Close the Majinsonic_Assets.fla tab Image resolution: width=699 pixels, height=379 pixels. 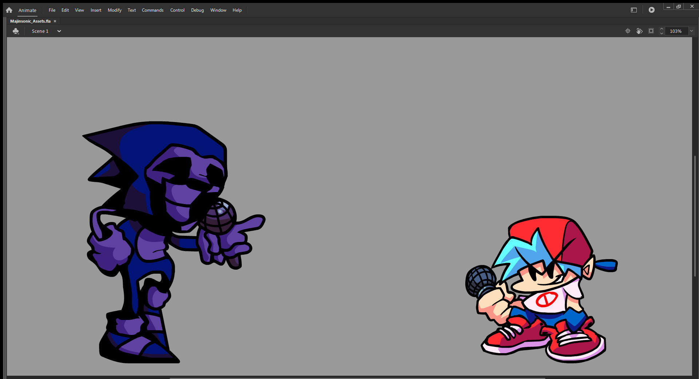(x=55, y=21)
